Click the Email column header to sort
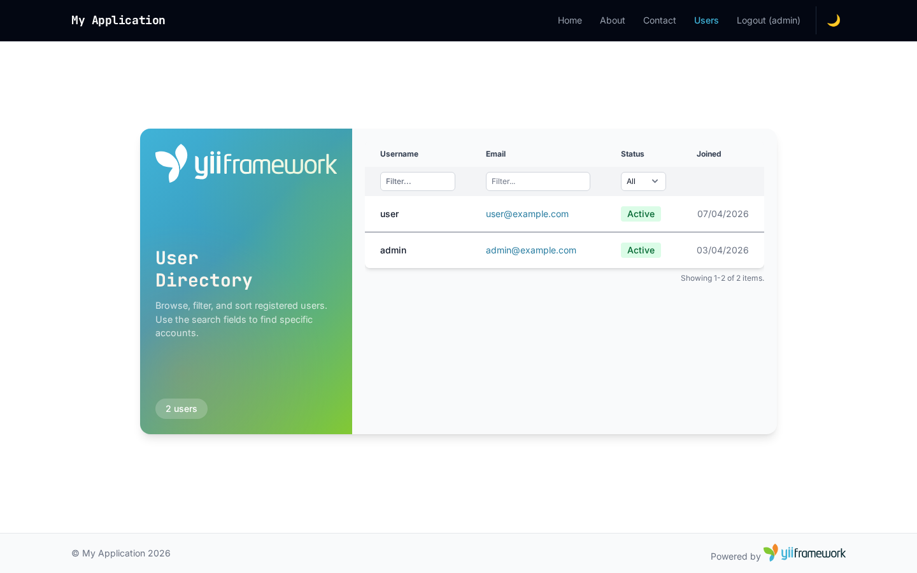Image resolution: width=917 pixels, height=573 pixels. click(495, 153)
